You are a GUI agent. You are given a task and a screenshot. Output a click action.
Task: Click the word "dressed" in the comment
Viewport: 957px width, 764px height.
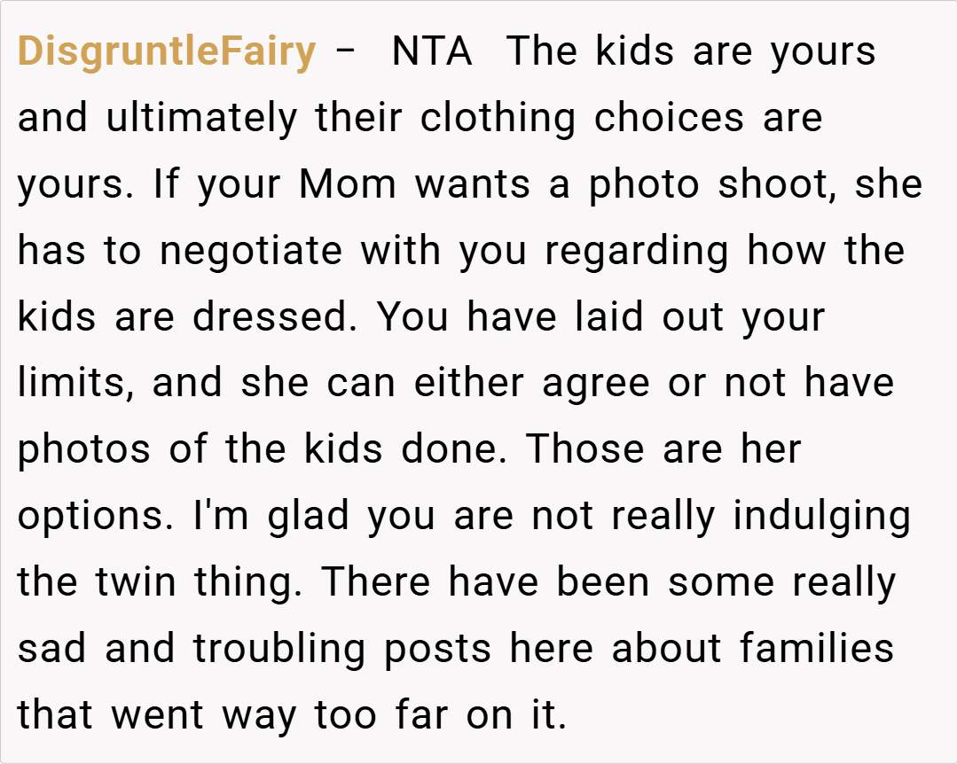coord(269,318)
